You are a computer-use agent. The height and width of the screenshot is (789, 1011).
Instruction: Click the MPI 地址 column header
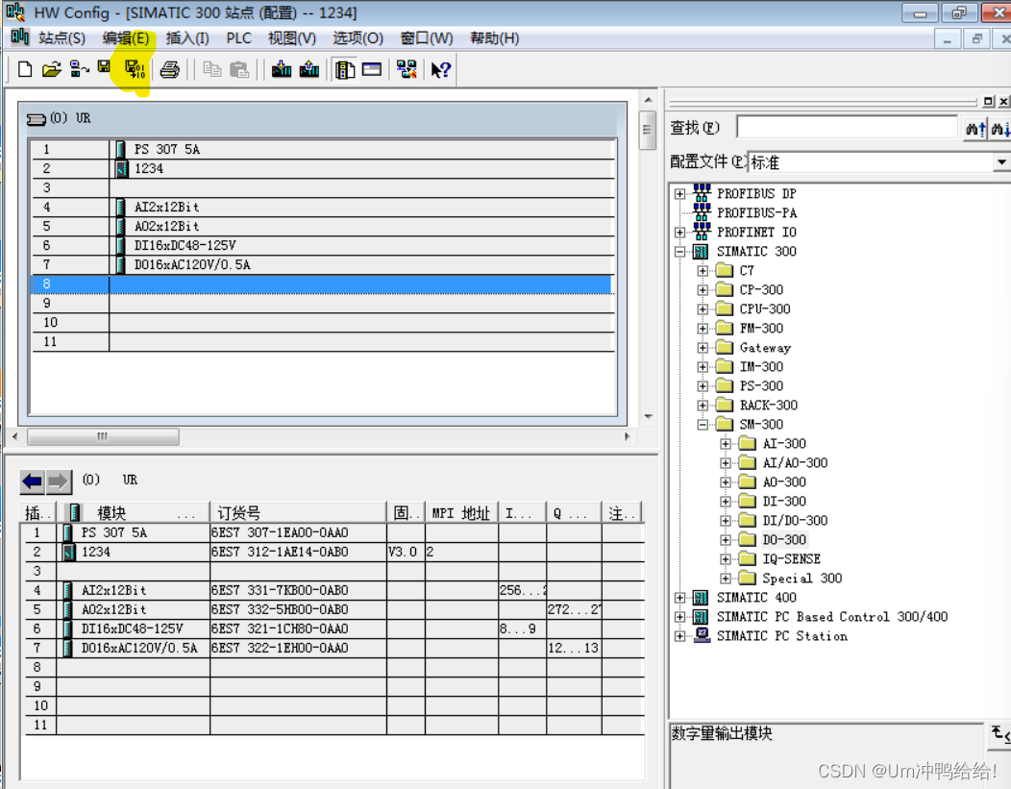coord(461,513)
